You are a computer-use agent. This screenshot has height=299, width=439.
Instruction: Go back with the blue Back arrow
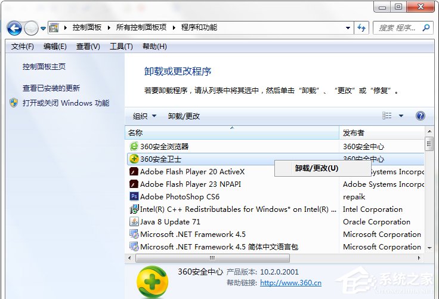[14, 28]
